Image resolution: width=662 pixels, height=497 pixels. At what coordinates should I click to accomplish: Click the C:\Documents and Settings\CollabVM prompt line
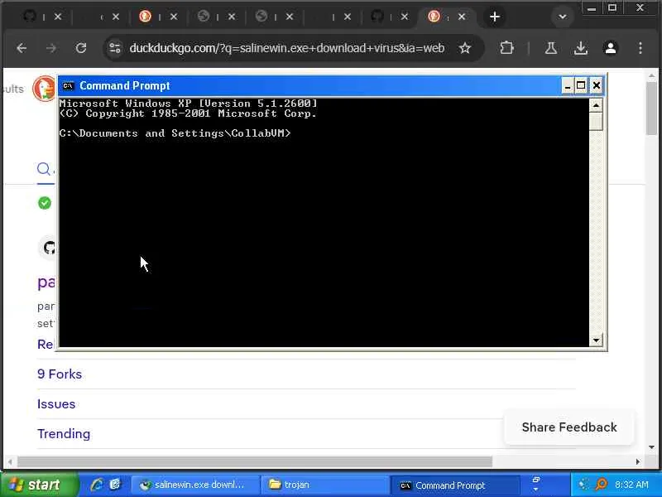[175, 133]
